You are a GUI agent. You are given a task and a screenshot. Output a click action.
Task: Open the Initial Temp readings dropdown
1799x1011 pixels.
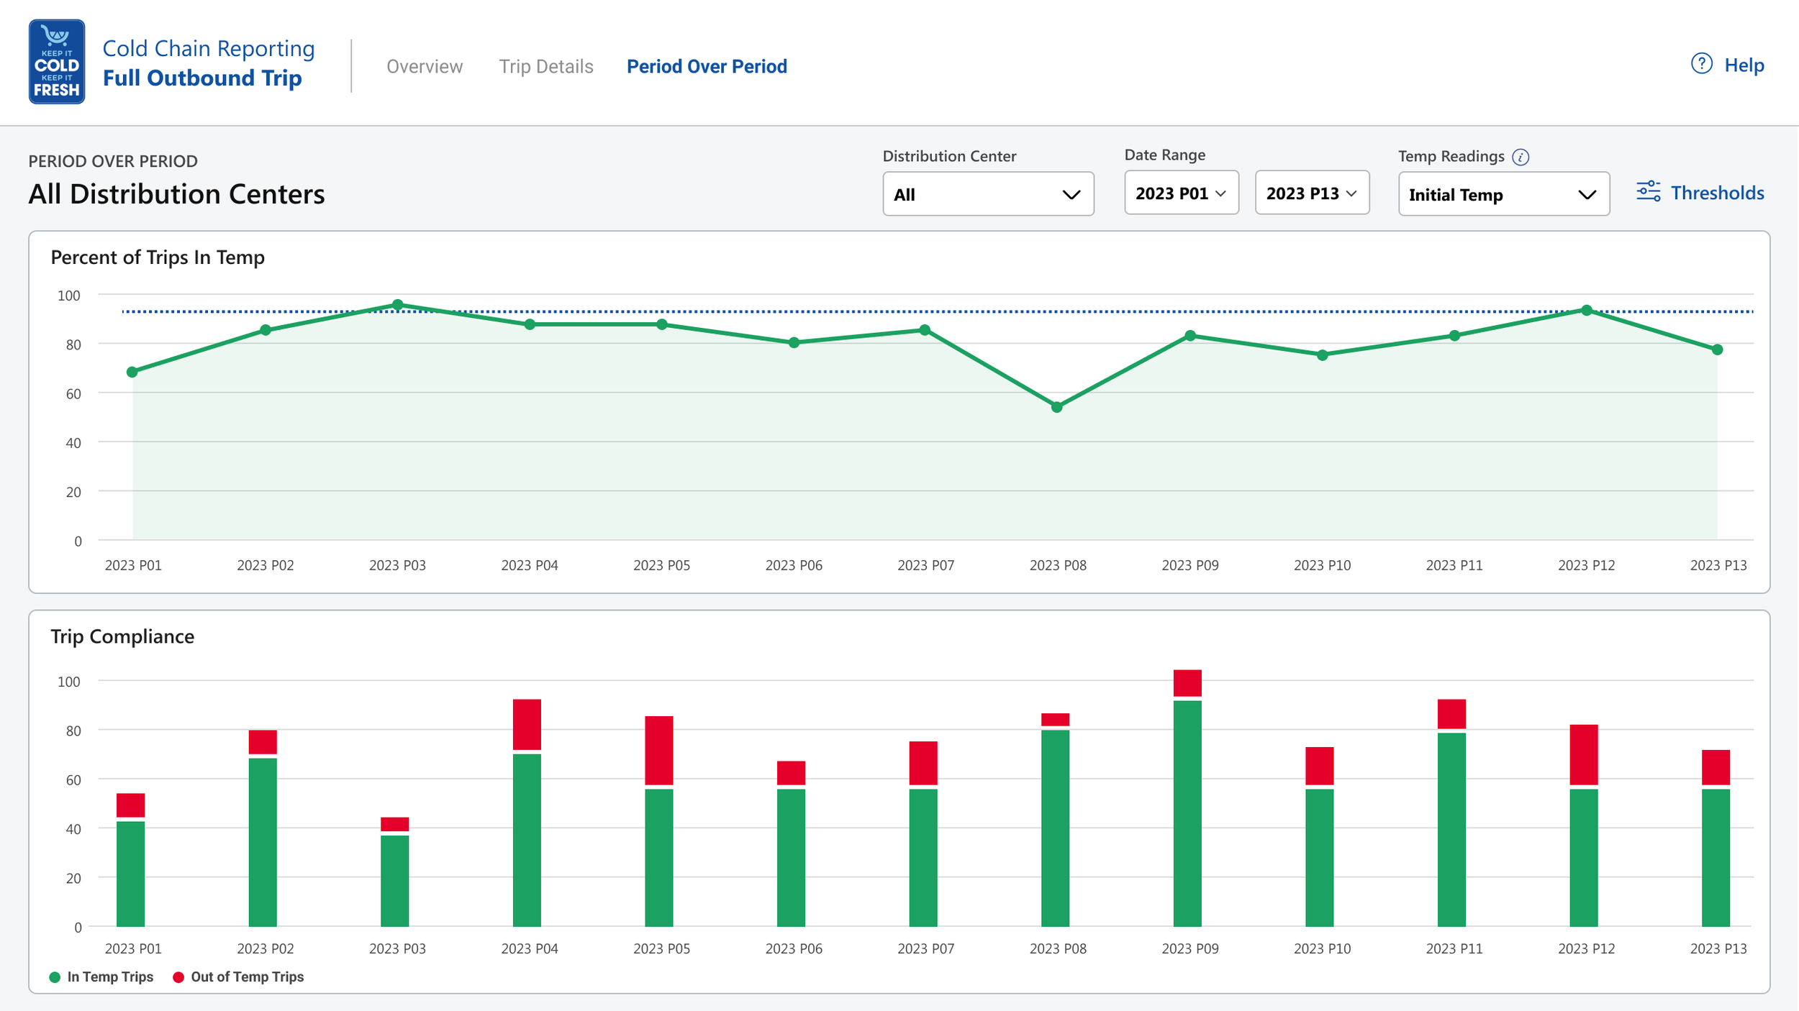click(x=1503, y=193)
